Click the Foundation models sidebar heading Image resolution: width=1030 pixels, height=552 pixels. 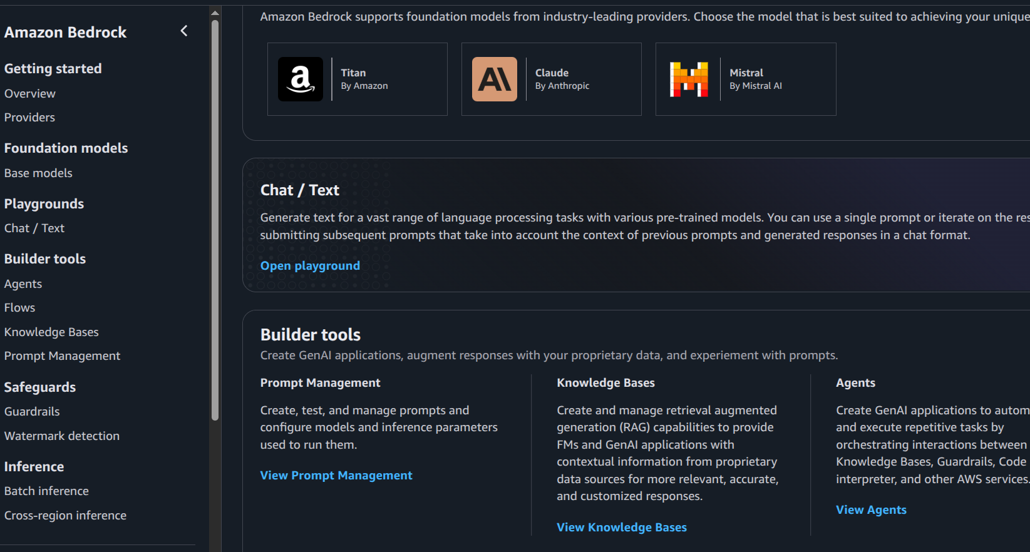click(x=66, y=148)
